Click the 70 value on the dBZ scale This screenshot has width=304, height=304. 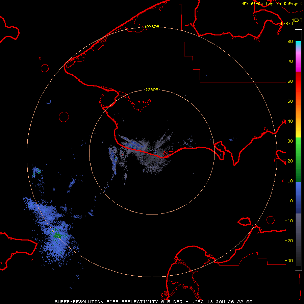pyautogui.click(x=290, y=61)
